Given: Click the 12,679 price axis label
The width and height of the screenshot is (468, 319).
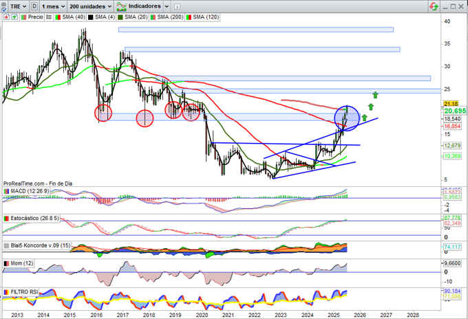Looking at the screenshot, I should pos(452,146).
